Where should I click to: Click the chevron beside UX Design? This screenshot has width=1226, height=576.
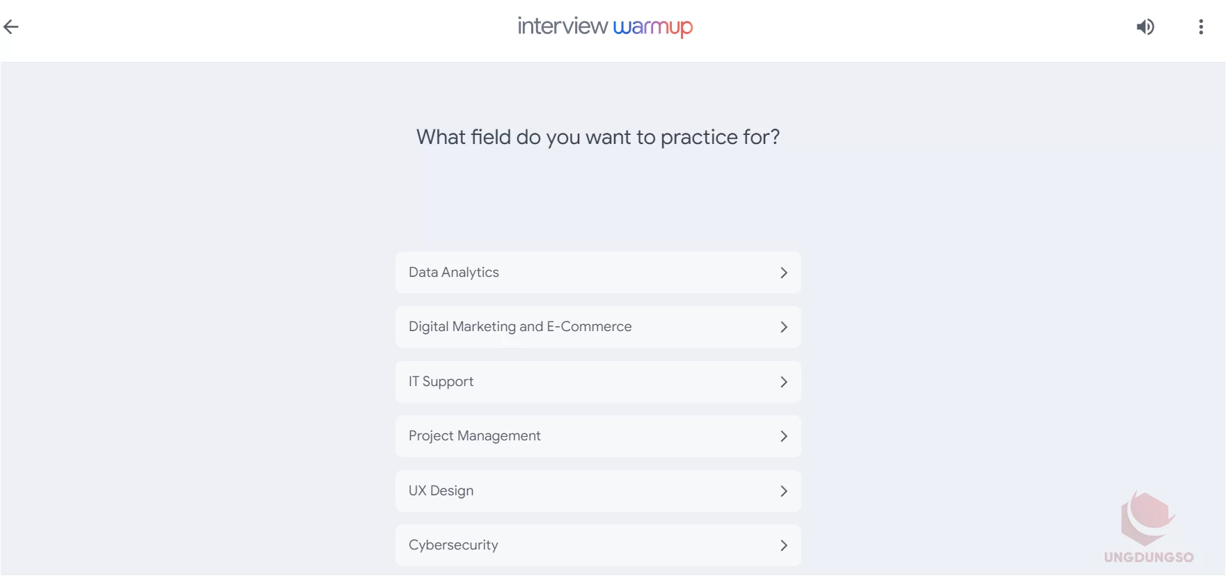(783, 490)
